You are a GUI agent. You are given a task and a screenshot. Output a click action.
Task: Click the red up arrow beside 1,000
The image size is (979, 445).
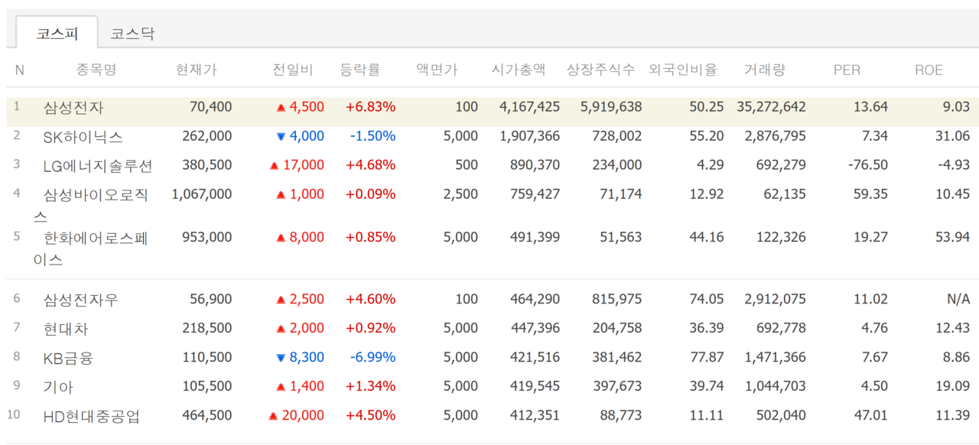coord(281,195)
